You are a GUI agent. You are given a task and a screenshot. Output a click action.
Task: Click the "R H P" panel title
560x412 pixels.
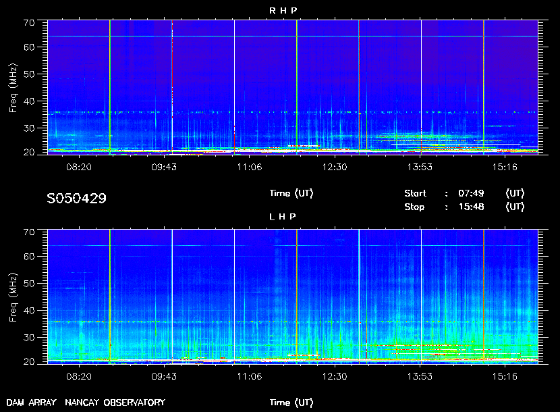(x=283, y=11)
